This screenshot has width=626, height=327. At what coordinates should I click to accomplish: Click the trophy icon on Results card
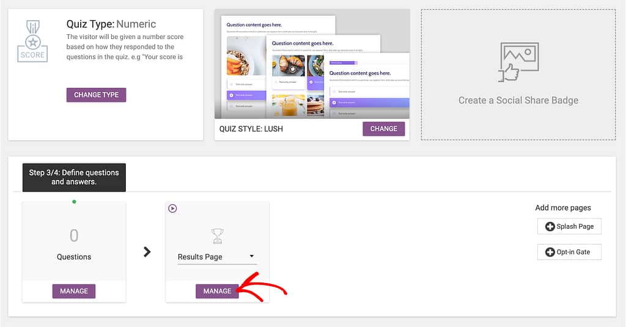pos(217,235)
